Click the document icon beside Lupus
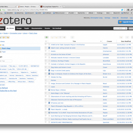The height and width of the screenshot is (133, 133). point(49,87)
